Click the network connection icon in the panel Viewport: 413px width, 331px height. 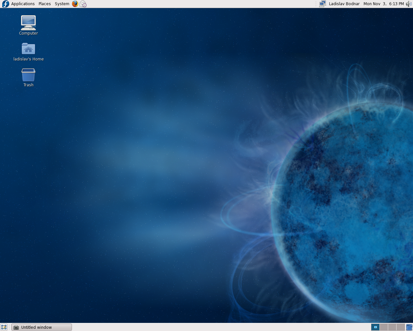click(322, 4)
